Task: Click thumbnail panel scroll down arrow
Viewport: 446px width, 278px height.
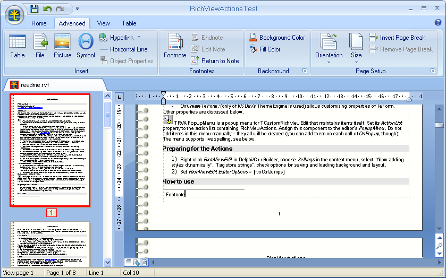Action: coord(107,262)
